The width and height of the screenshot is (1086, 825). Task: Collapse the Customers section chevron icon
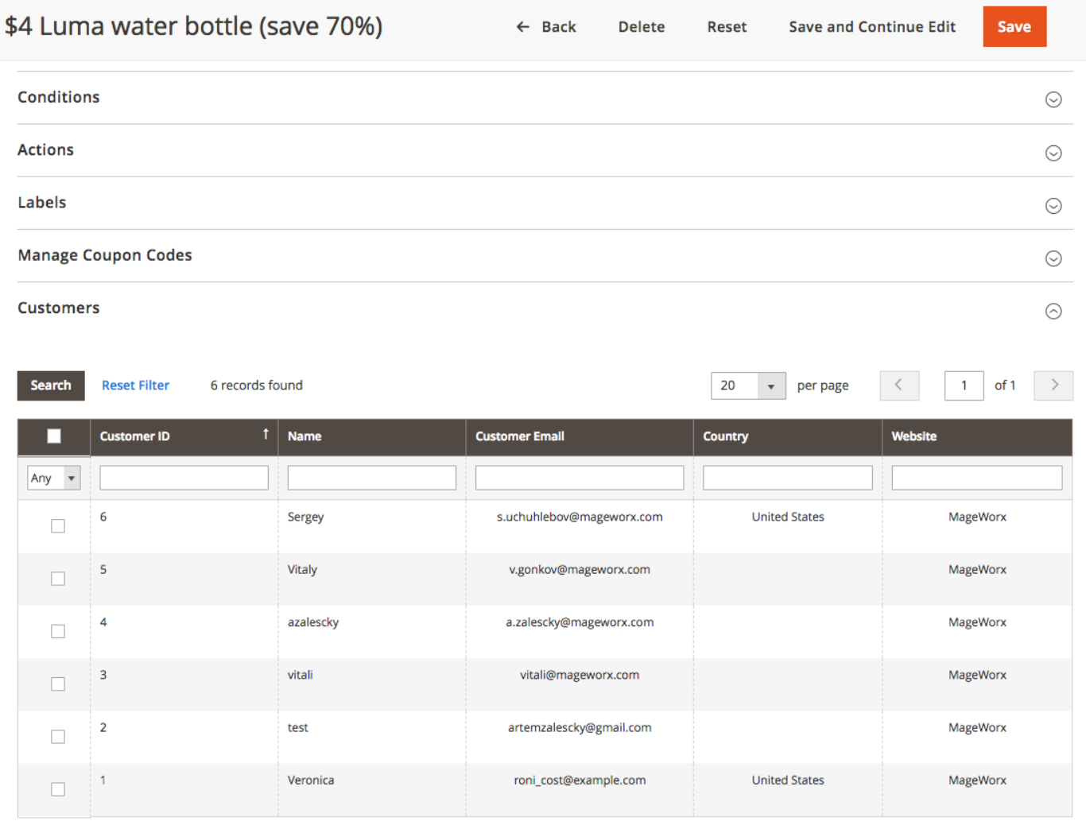click(1053, 311)
